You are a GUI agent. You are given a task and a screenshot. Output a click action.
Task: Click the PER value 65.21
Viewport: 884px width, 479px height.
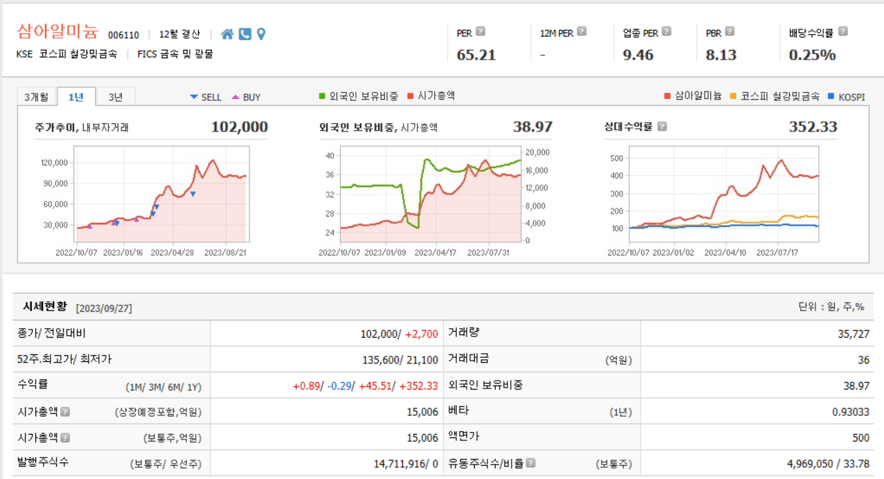coord(476,55)
